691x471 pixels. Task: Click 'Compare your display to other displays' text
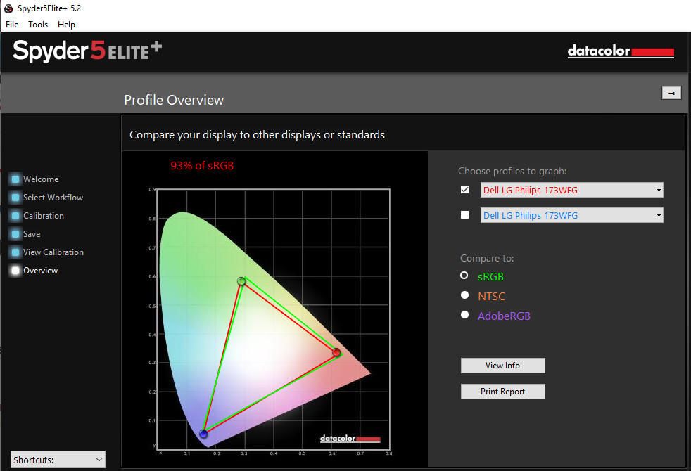click(x=257, y=135)
